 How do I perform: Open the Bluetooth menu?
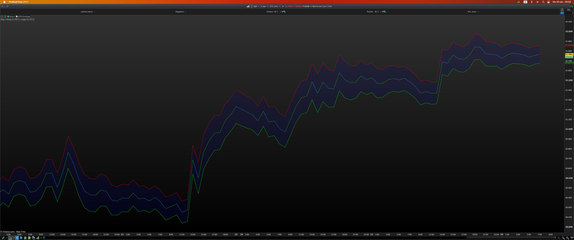pos(532,2)
